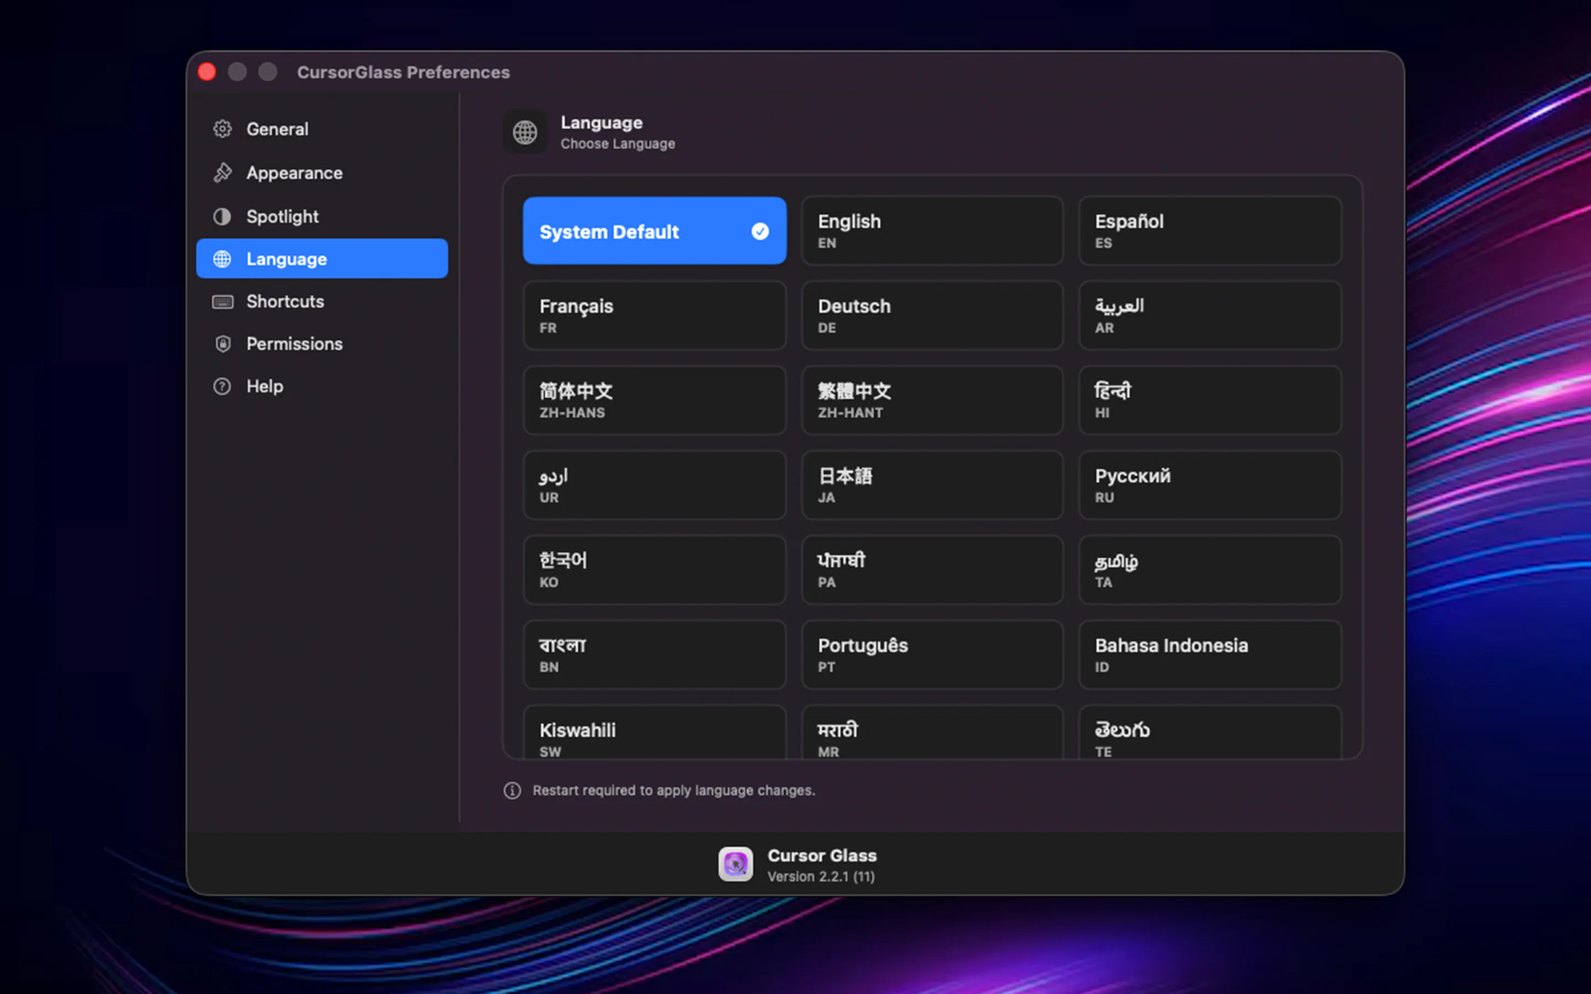Click the Shortcuts keyboard icon
This screenshot has width=1591, height=994.
(x=222, y=302)
